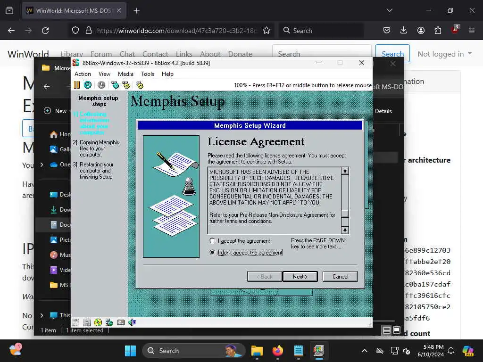
Task: Click the Firefox toolbar Search field
Action: click(x=321, y=31)
